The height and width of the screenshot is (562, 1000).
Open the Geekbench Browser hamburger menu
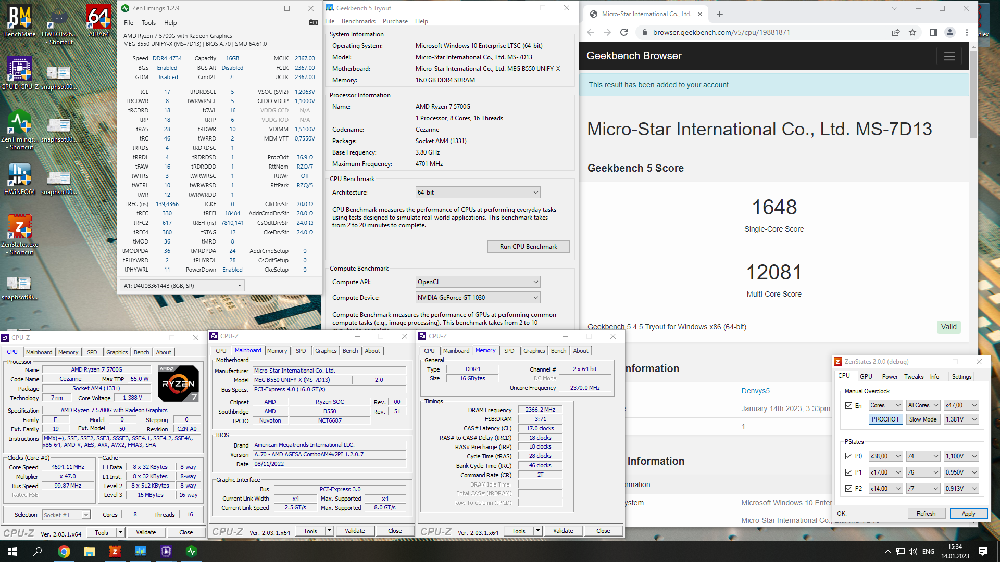pyautogui.click(x=949, y=56)
